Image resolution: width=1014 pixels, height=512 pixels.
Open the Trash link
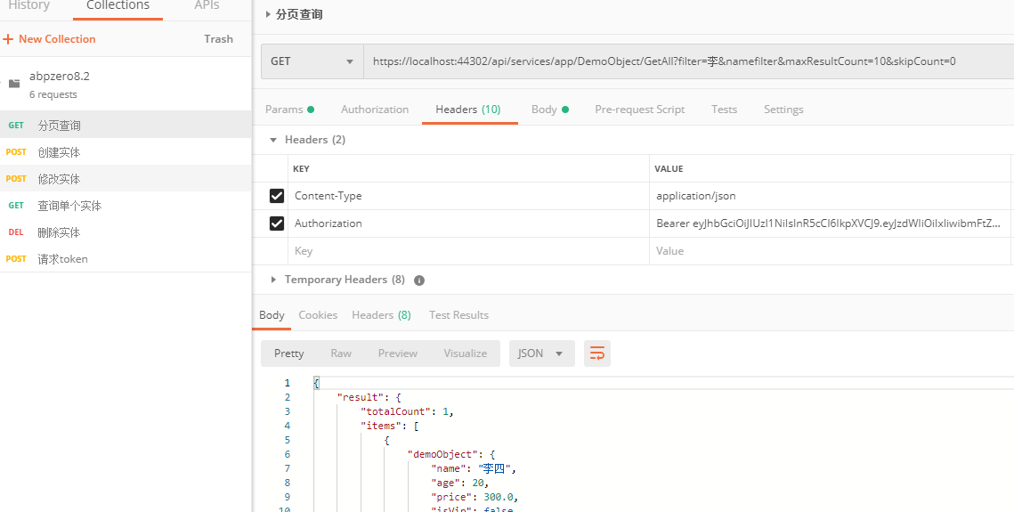point(218,39)
